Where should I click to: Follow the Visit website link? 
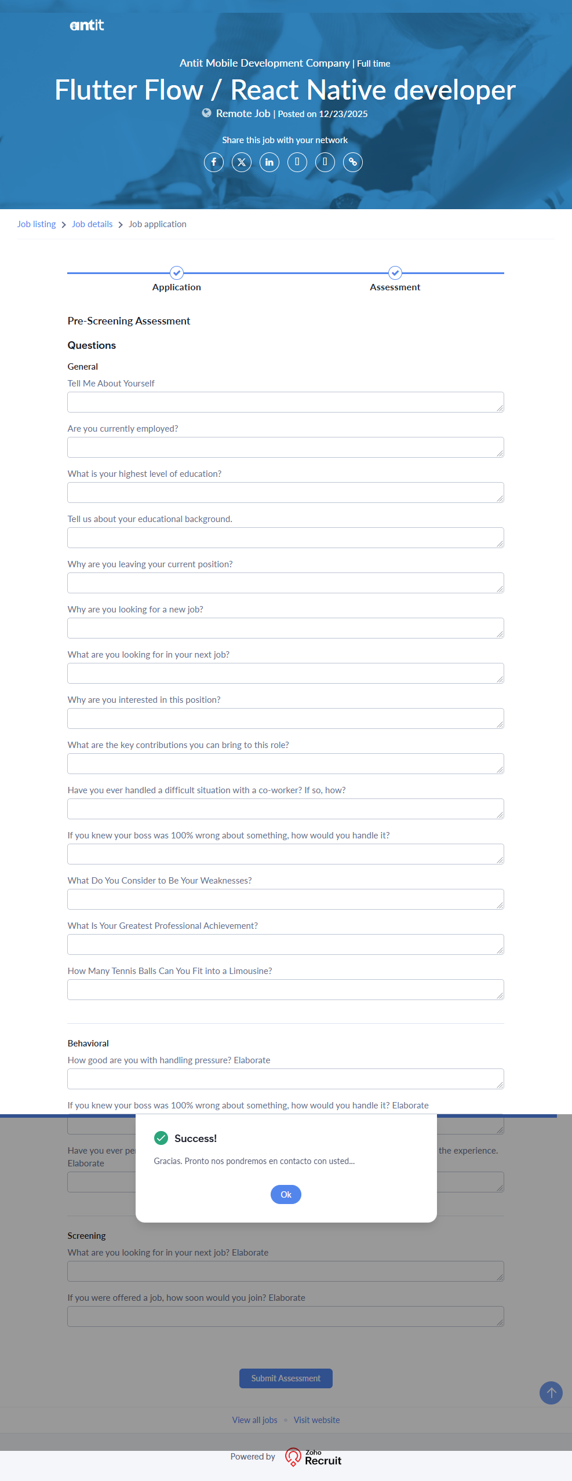(x=317, y=1420)
